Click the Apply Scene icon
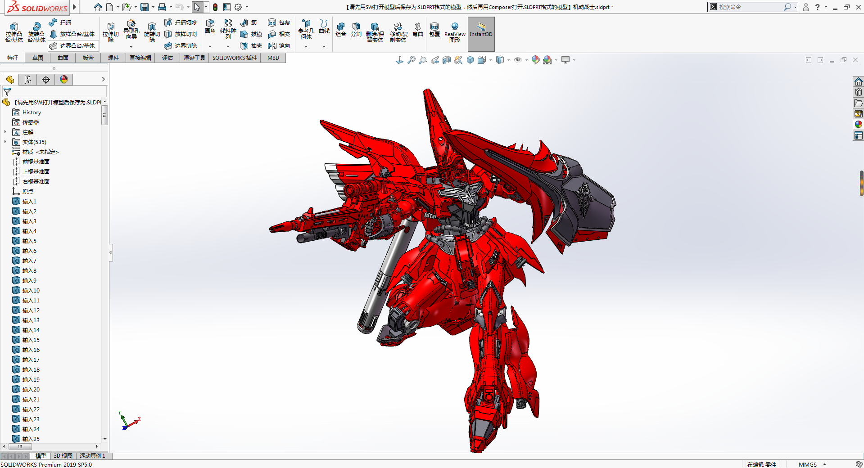The width and height of the screenshot is (864, 468). tap(547, 60)
